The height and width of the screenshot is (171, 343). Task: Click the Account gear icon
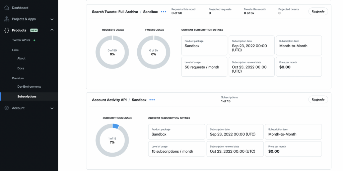click(7, 108)
